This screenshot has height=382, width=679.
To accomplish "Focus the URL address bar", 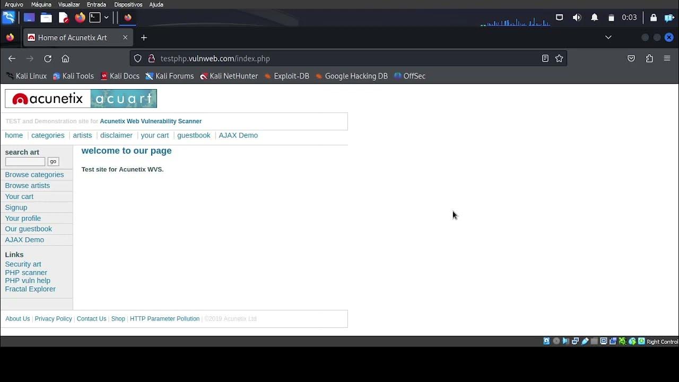I will 347,58.
